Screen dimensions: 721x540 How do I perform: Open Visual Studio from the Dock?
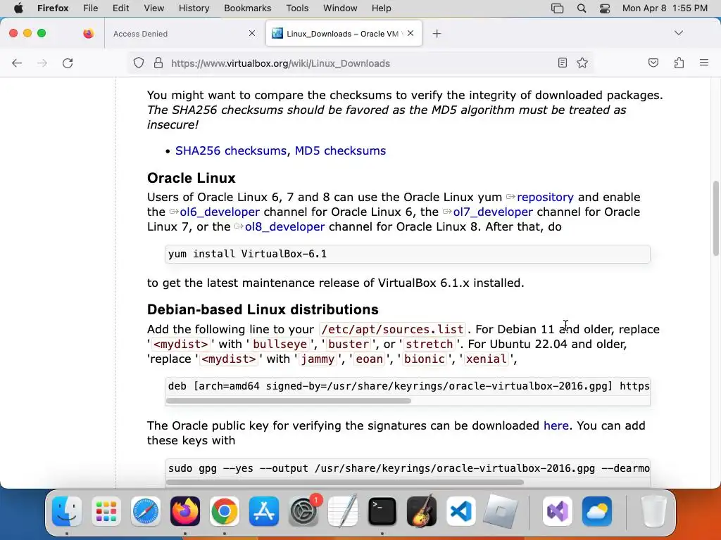coord(558,511)
